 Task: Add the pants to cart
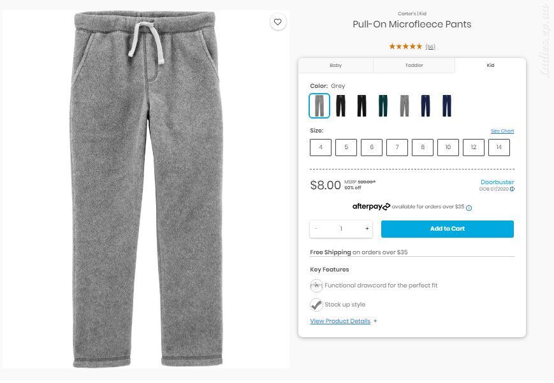click(x=448, y=229)
